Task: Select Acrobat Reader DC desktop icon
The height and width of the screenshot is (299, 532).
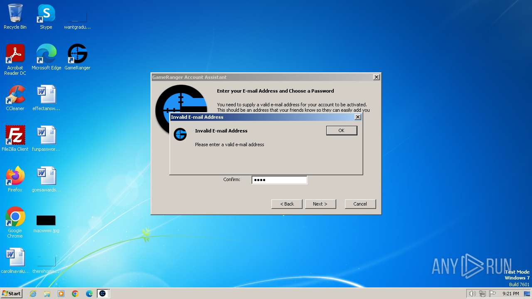Action: 15,60
